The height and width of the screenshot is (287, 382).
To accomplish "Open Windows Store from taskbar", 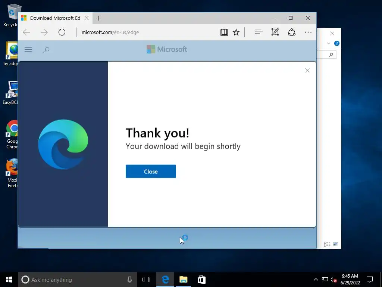I will point(201,280).
